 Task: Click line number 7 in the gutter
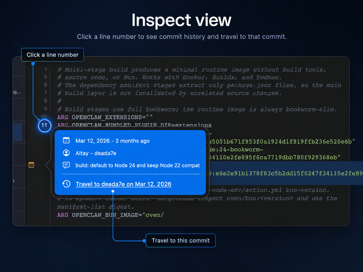pos(46,93)
